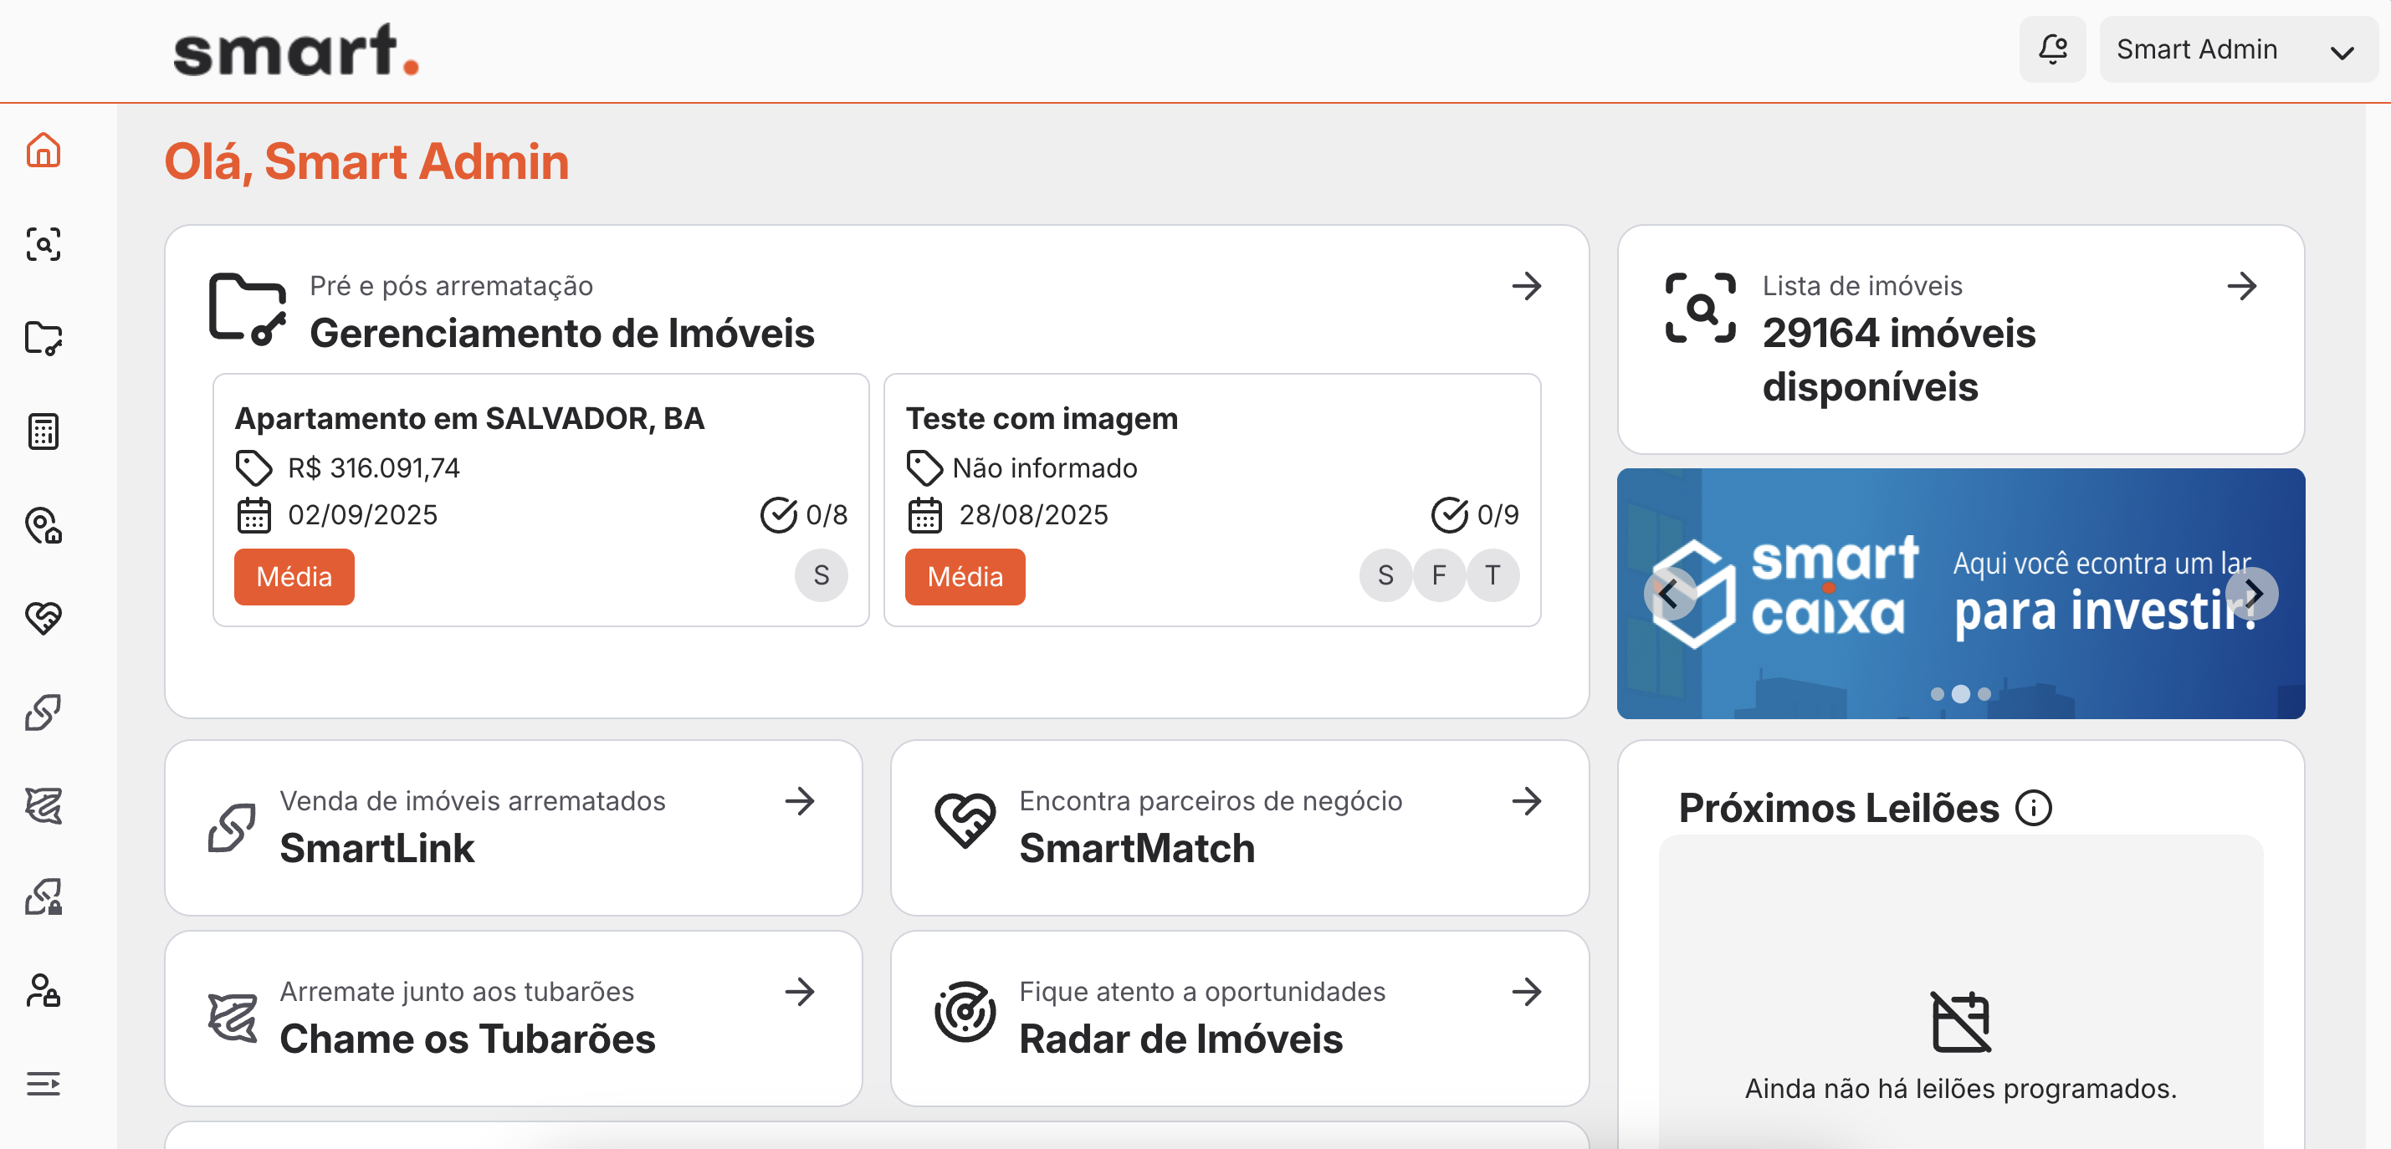This screenshot has height=1149, width=2391.
Task: Open the Lista de imóveis panel arrow
Action: click(2244, 286)
